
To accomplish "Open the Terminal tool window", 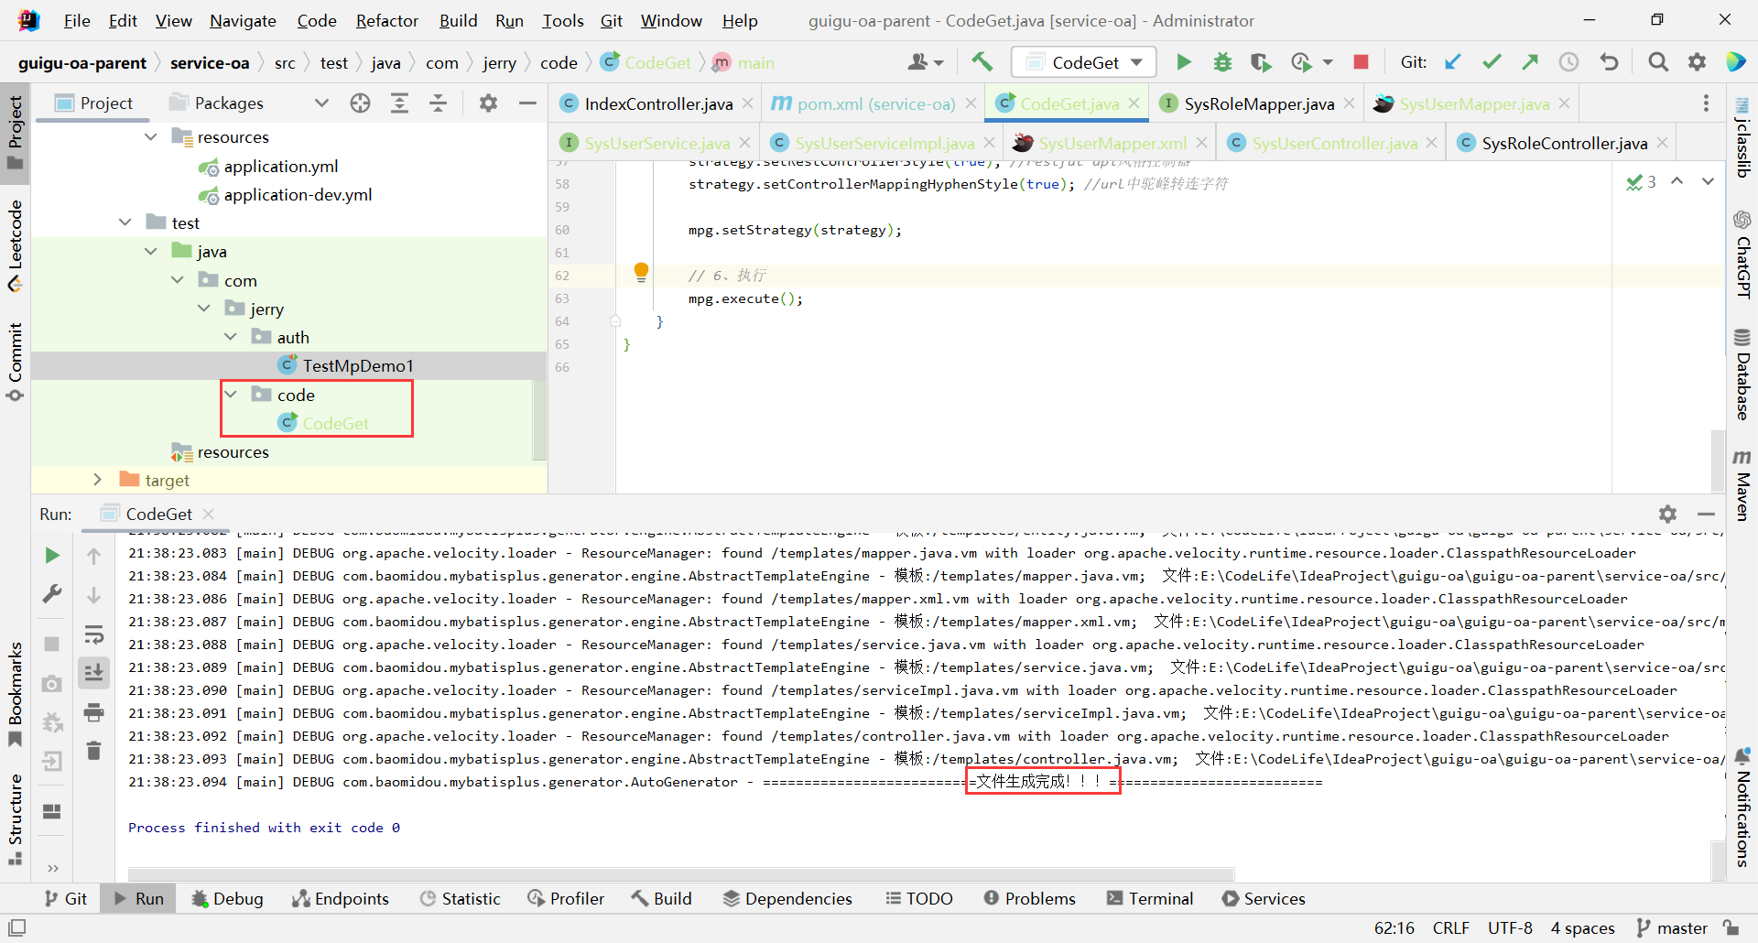I will pyautogui.click(x=1150, y=898).
